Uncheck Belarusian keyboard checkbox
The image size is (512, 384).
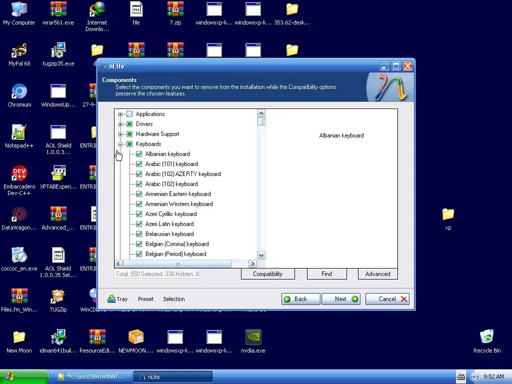(139, 234)
